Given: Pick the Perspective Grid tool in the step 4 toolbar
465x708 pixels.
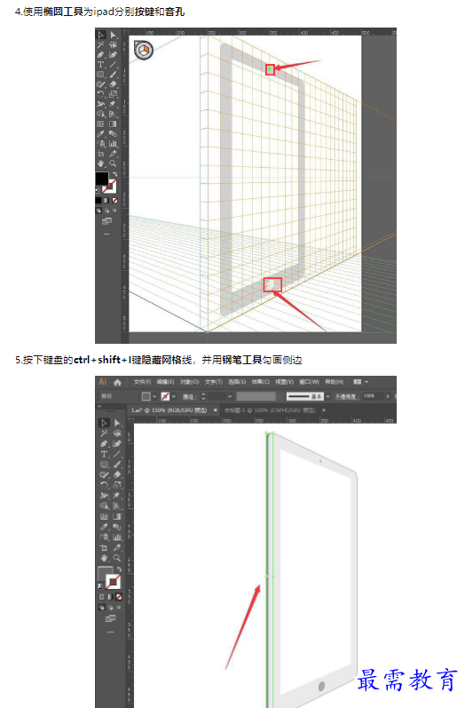Looking at the screenshot, I should (x=113, y=114).
